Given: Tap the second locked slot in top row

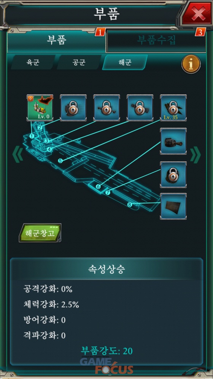Looking at the screenshot, I should pos(73,108).
